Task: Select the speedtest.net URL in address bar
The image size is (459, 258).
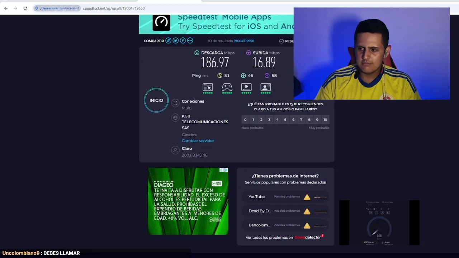Action: point(114,8)
